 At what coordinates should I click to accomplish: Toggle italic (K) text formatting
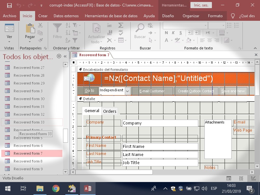(173, 33)
